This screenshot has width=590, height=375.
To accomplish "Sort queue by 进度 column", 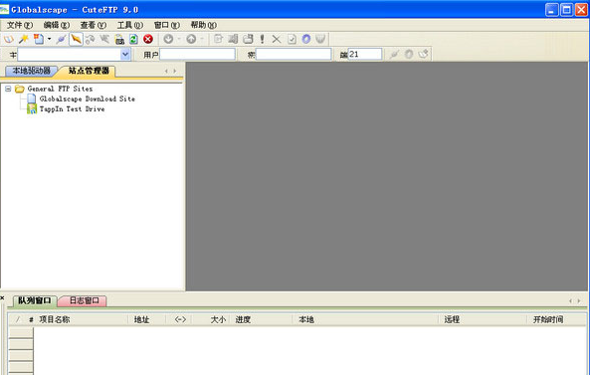I will (x=262, y=319).
